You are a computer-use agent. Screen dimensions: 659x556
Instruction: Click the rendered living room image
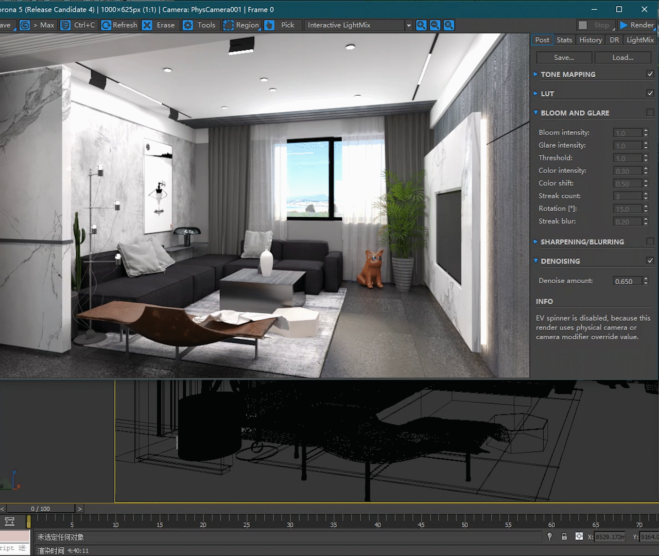[265, 206]
